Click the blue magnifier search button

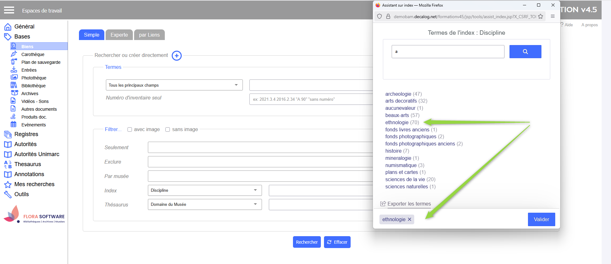point(525,52)
